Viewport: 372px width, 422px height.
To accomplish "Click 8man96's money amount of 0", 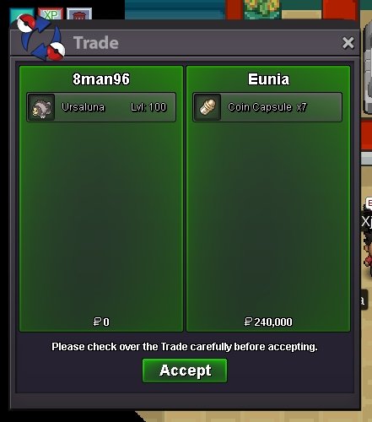I will pyautogui.click(x=101, y=322).
